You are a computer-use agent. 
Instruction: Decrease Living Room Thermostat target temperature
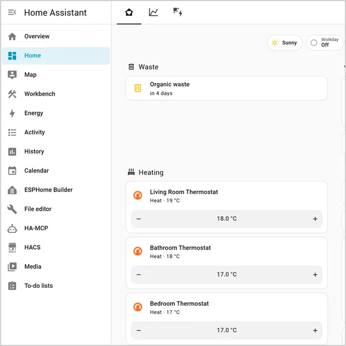138,219
